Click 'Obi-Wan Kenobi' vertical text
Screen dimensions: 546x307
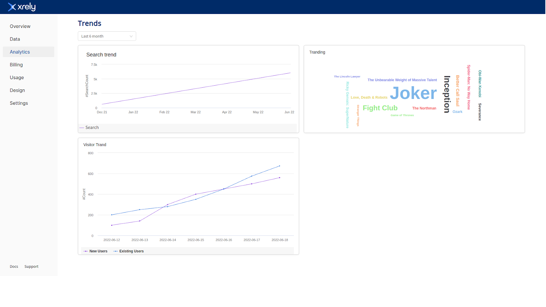point(479,84)
